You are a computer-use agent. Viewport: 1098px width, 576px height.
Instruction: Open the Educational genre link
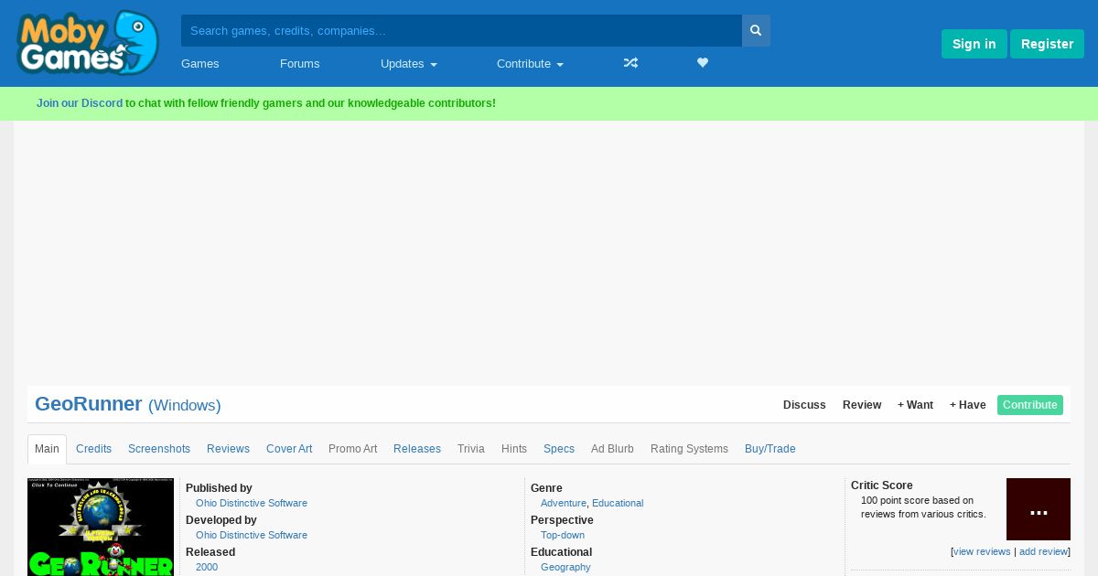point(618,503)
